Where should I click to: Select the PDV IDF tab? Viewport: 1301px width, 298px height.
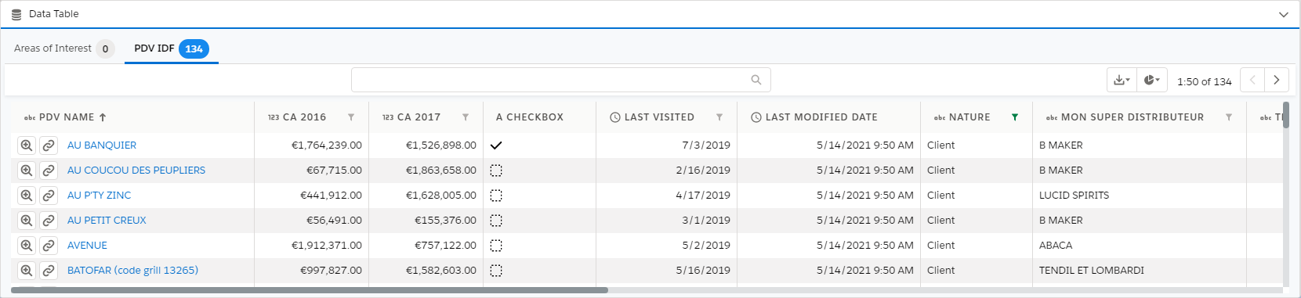click(x=171, y=48)
